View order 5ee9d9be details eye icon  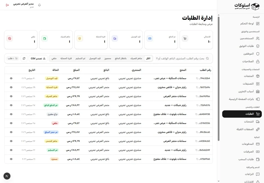point(11,96)
